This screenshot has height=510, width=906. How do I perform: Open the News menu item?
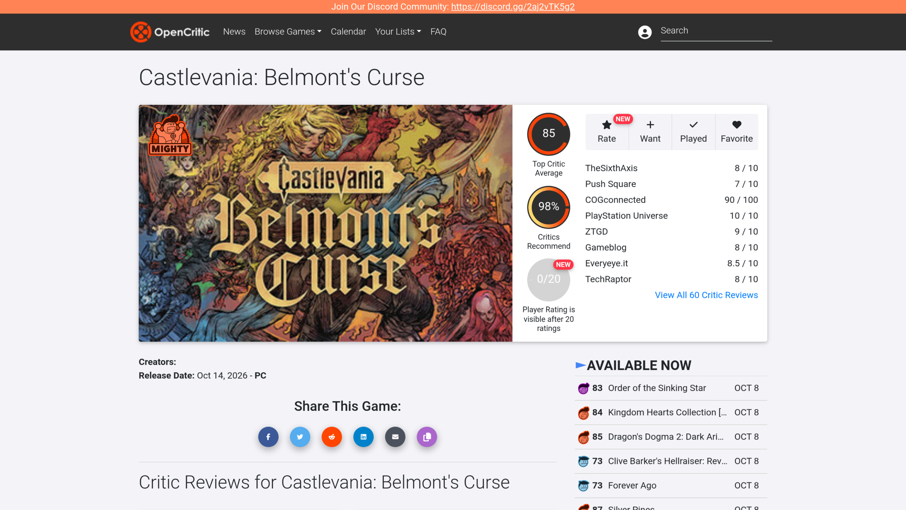point(234,32)
